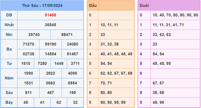Select sixth prize number 467

(50, 93)
